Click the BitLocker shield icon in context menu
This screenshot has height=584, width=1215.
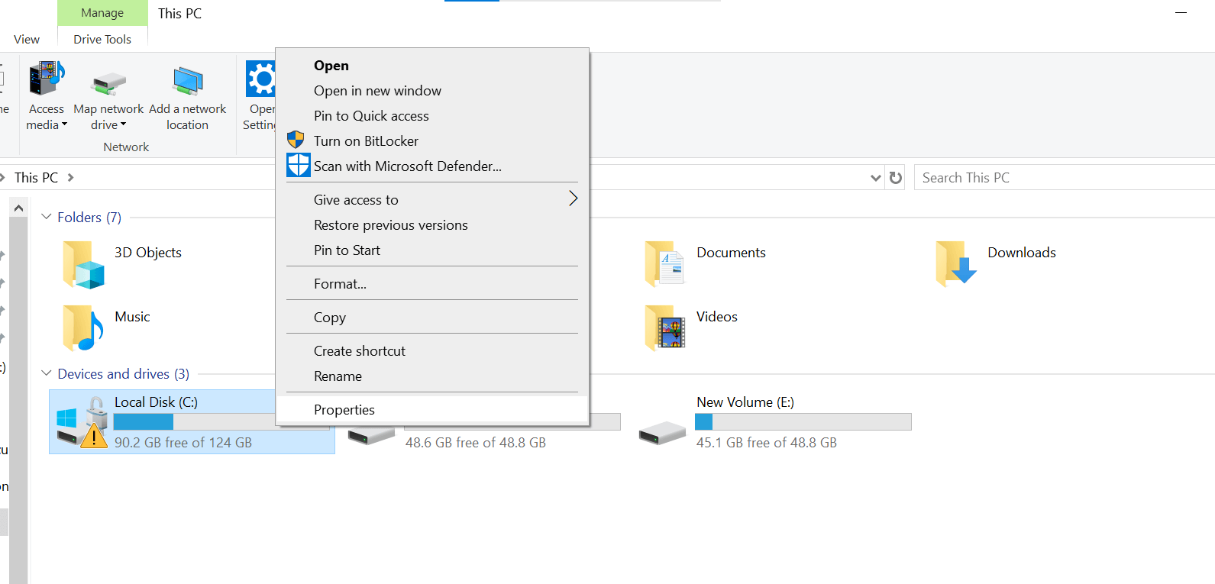[x=296, y=140]
